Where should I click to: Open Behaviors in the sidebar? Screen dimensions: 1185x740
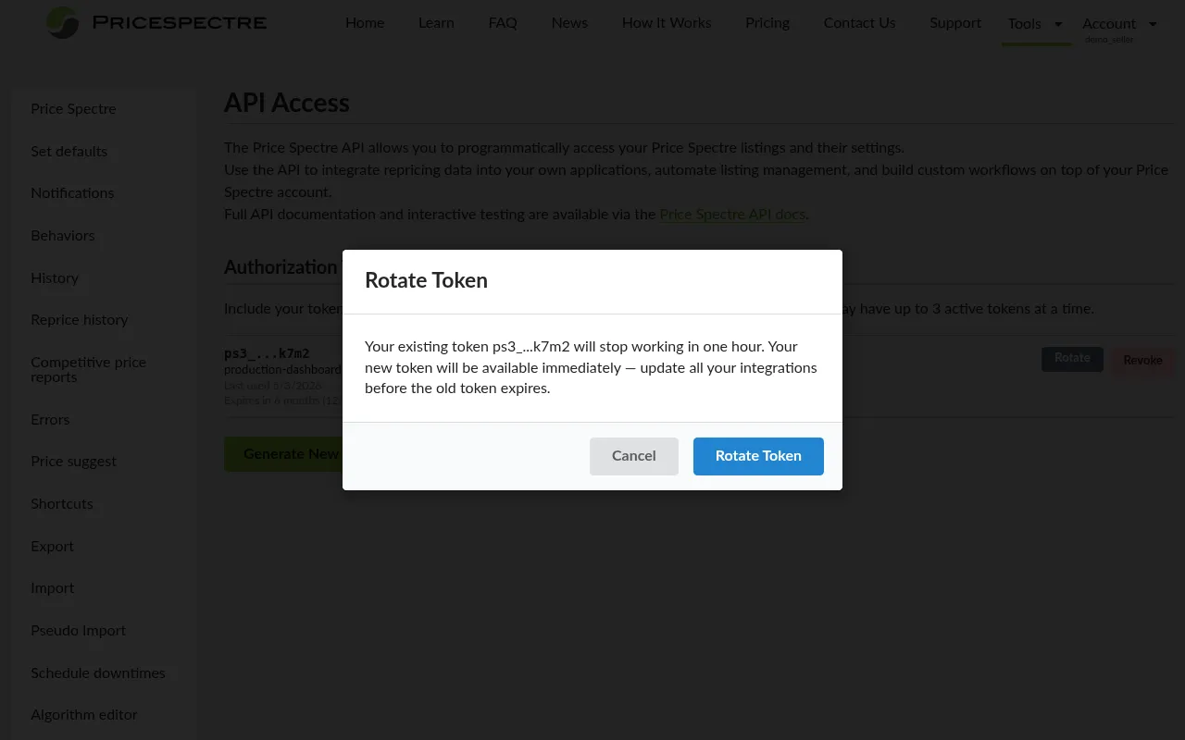(63, 236)
